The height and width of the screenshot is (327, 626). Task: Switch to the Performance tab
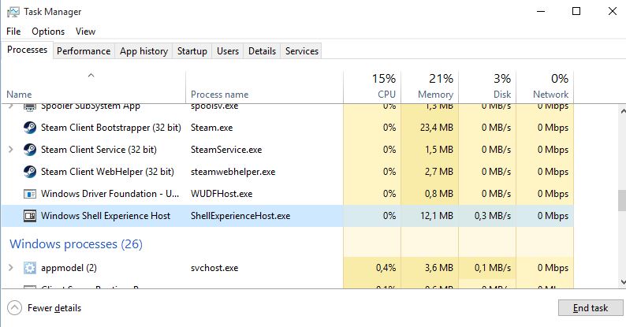click(84, 51)
